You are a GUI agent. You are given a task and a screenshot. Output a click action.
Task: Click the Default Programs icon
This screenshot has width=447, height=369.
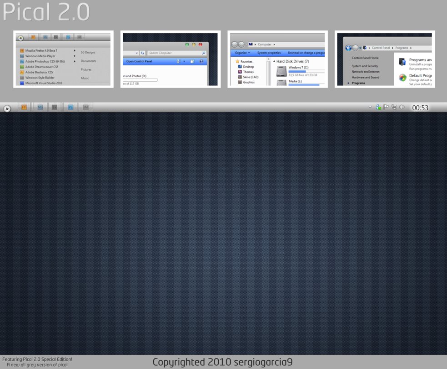point(402,78)
